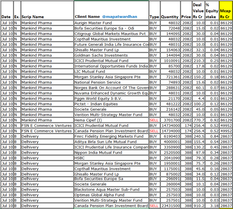Click Mcap 49952 in ICICI Prudential row

pos(226,125)
